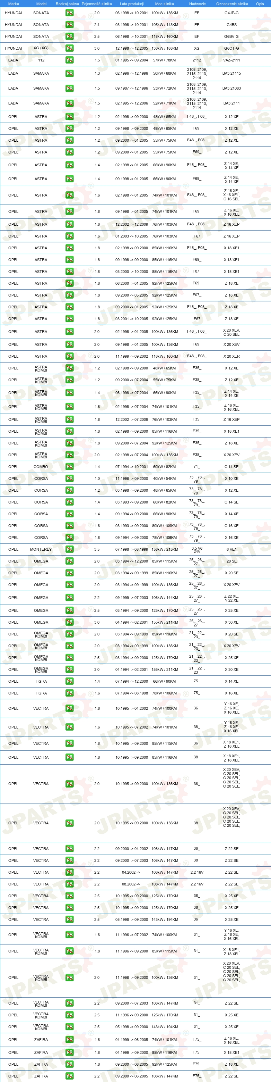Select the Z 22 XE, Y 22 XE cell
271x1082 pixels.
[x=231, y=598]
